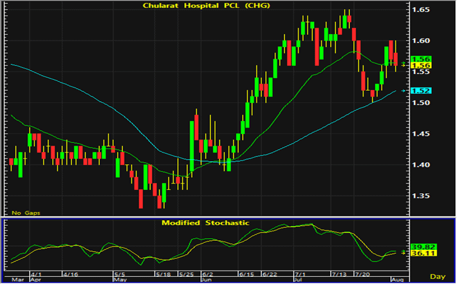Click the Aug month label

click(x=398, y=280)
